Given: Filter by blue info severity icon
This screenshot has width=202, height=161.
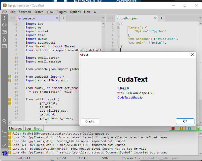Looking at the screenshot, I should tap(190, 128).
